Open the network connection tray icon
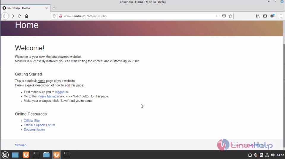The height and width of the screenshot is (159, 285). 267,155
